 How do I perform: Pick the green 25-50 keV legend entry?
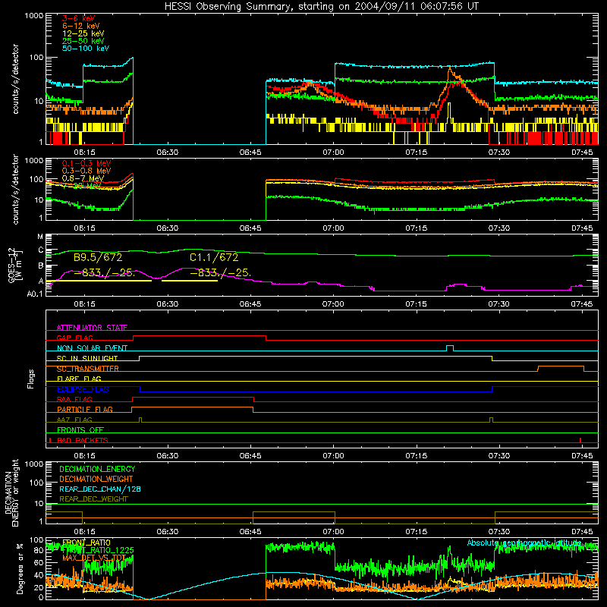83,41
